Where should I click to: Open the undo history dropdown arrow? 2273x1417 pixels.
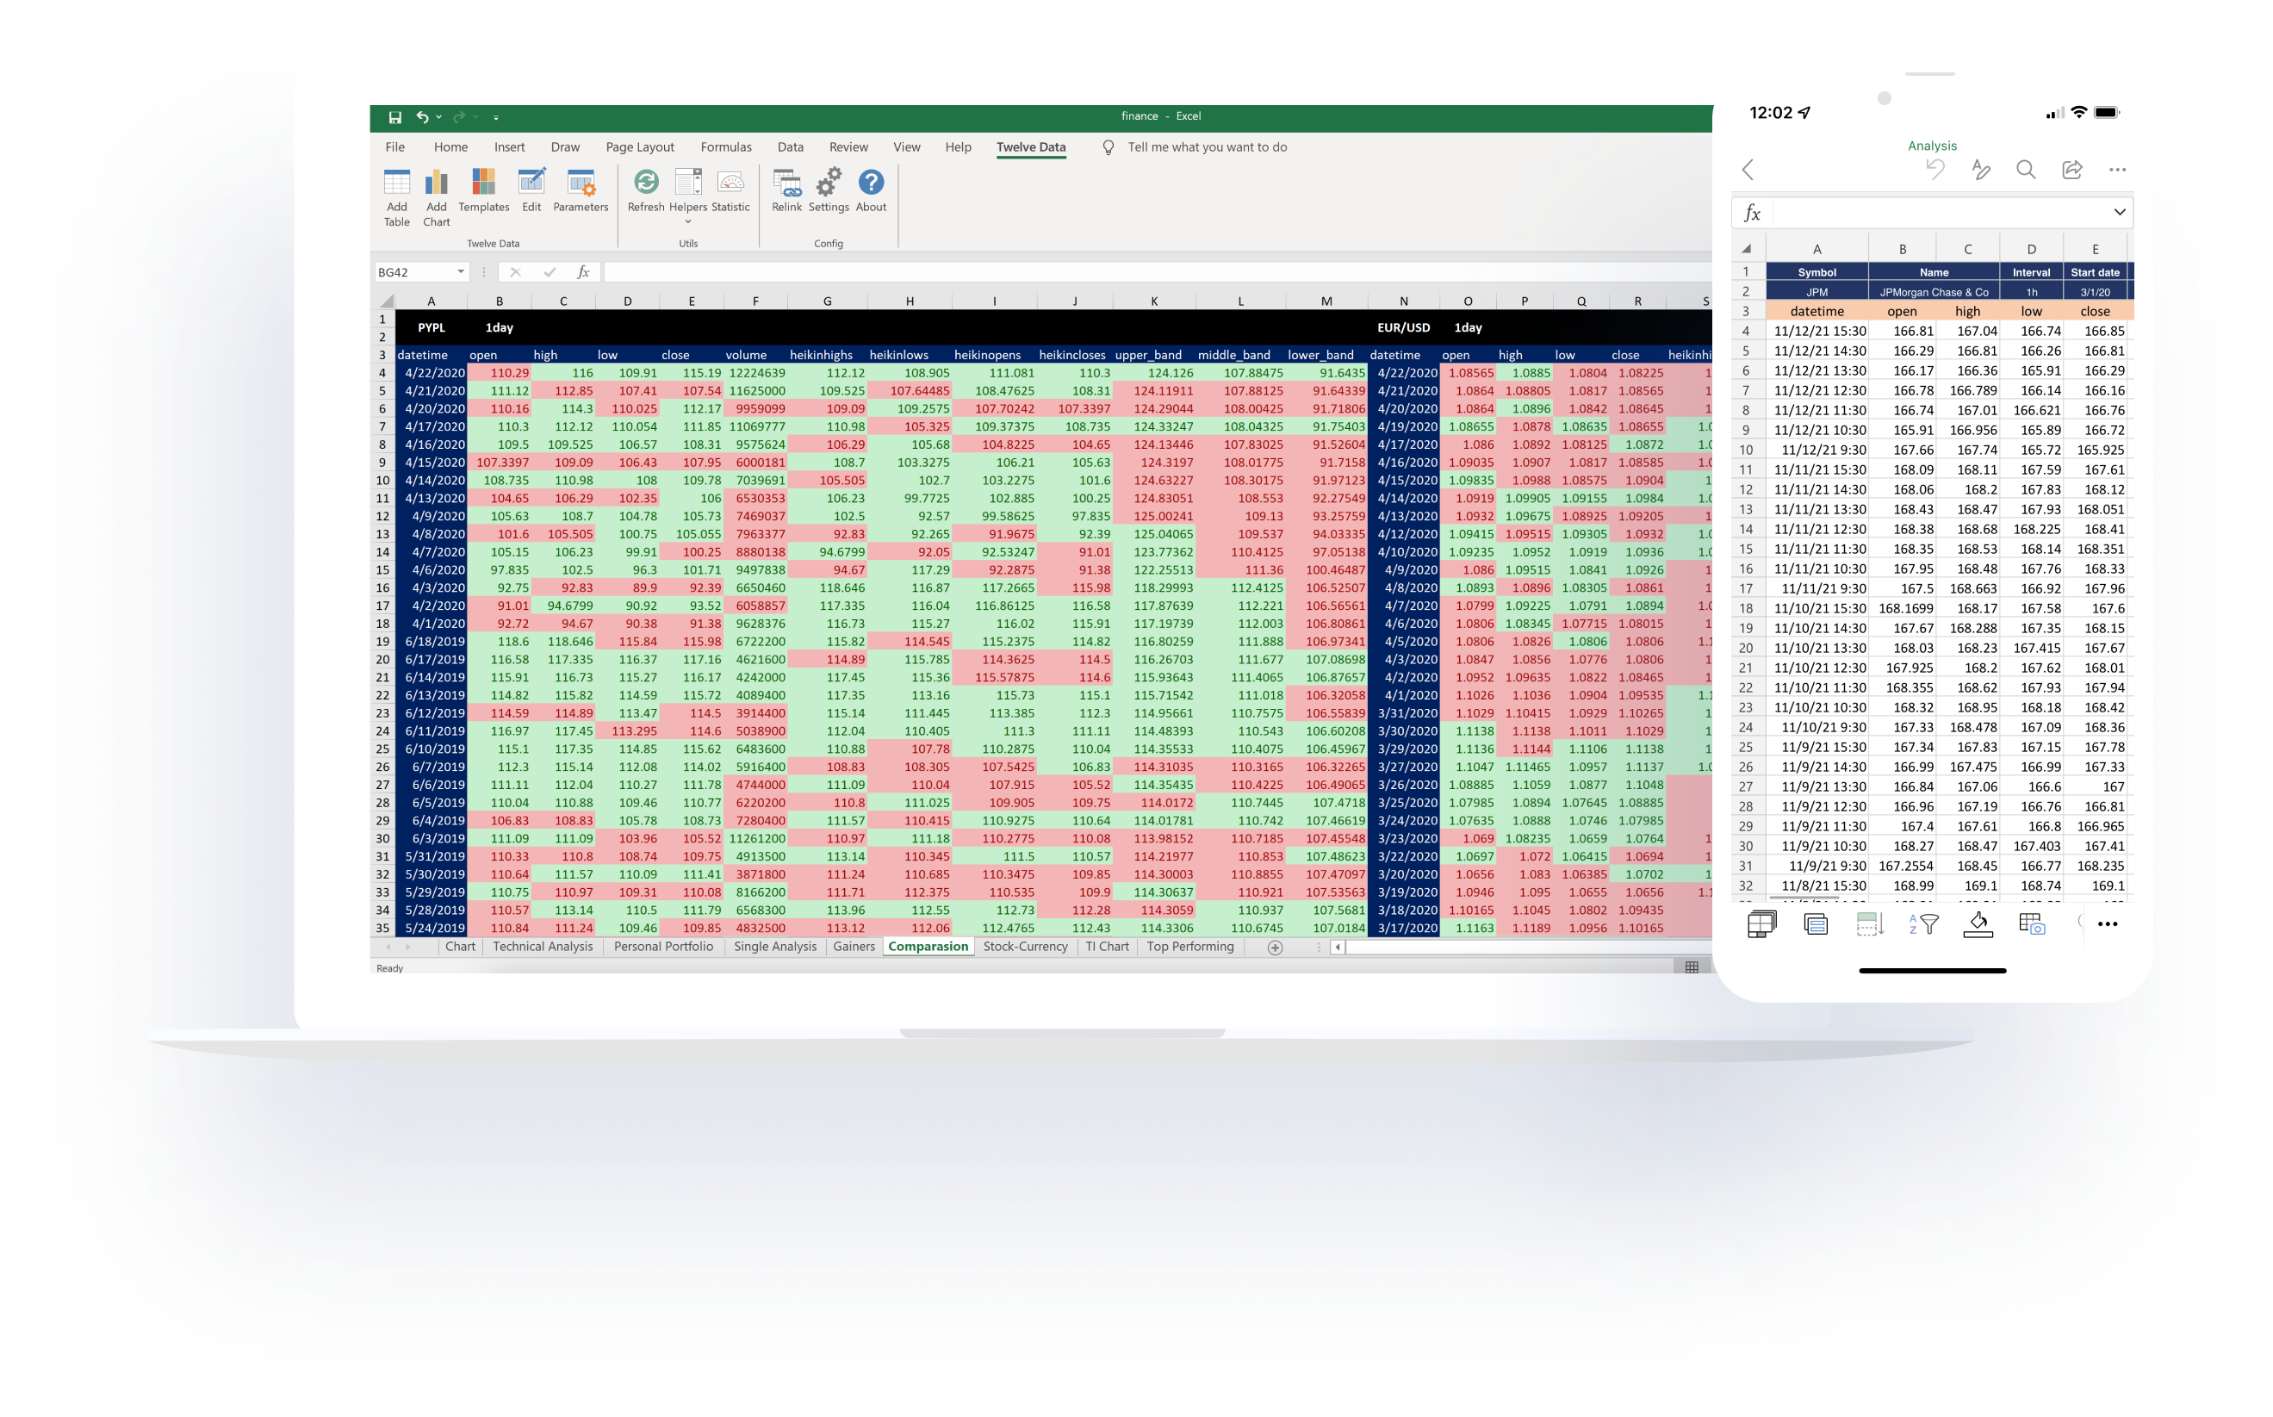coord(438,117)
